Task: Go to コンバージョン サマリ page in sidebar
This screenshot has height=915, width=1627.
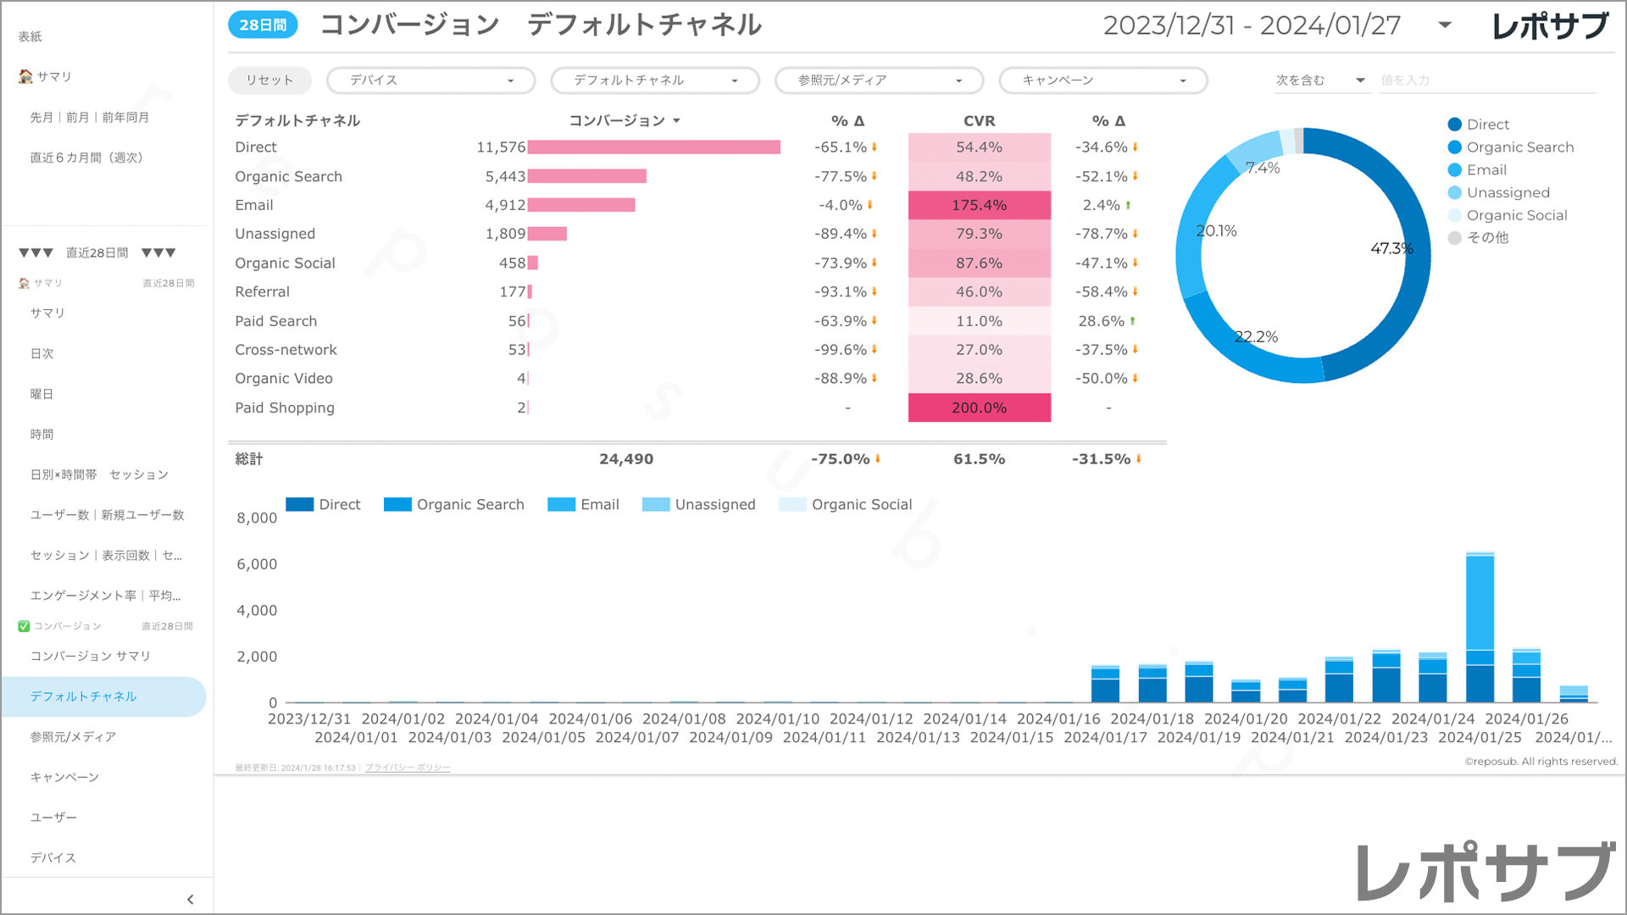Action: (x=90, y=657)
